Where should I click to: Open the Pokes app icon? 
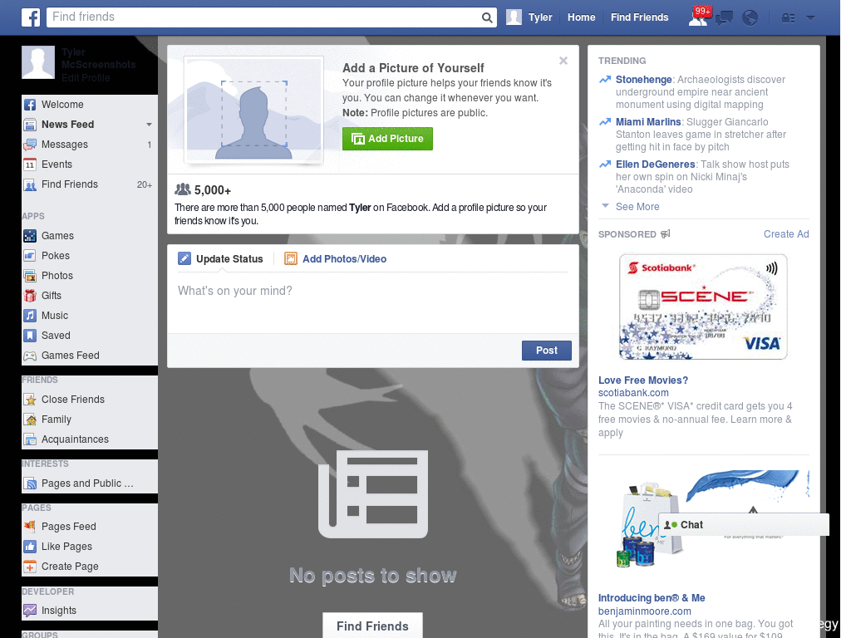pos(30,256)
